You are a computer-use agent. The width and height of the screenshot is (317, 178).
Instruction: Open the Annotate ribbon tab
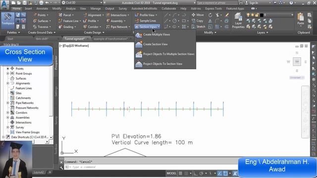point(42,9)
